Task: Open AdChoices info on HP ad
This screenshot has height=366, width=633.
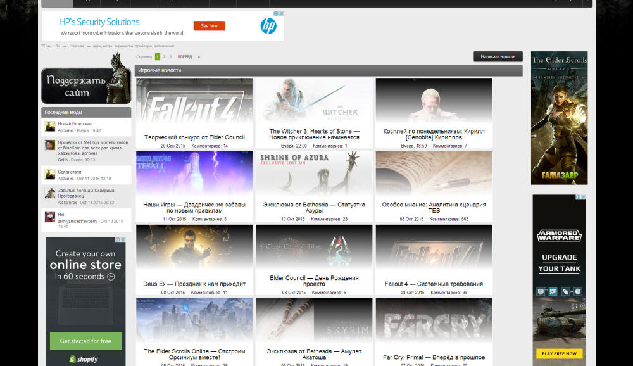Action: pyautogui.click(x=276, y=13)
